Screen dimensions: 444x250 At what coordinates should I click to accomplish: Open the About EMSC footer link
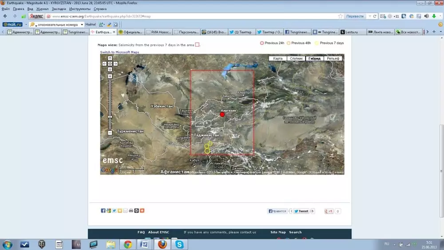point(159,232)
